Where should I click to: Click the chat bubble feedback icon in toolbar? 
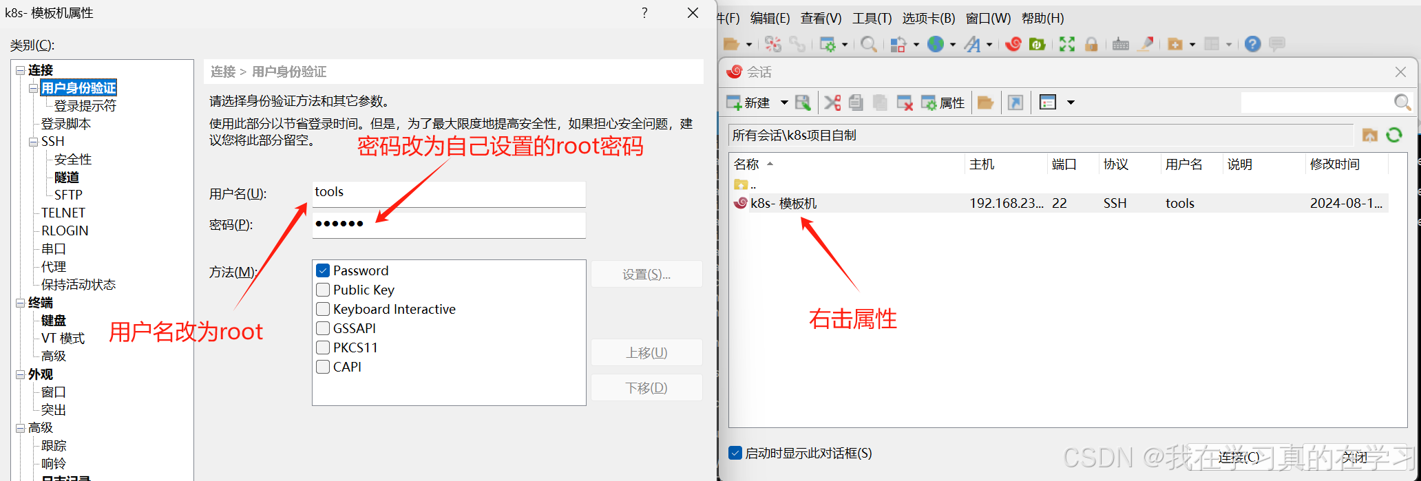(x=1277, y=44)
